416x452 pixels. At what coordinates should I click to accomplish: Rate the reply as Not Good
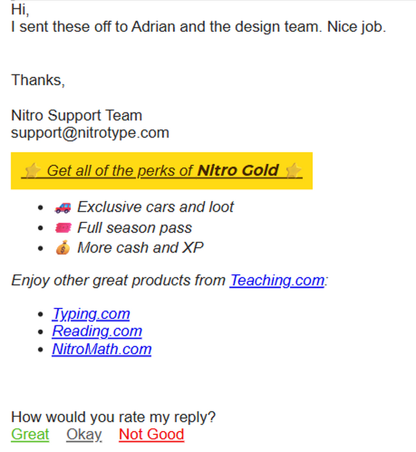pyautogui.click(x=152, y=434)
